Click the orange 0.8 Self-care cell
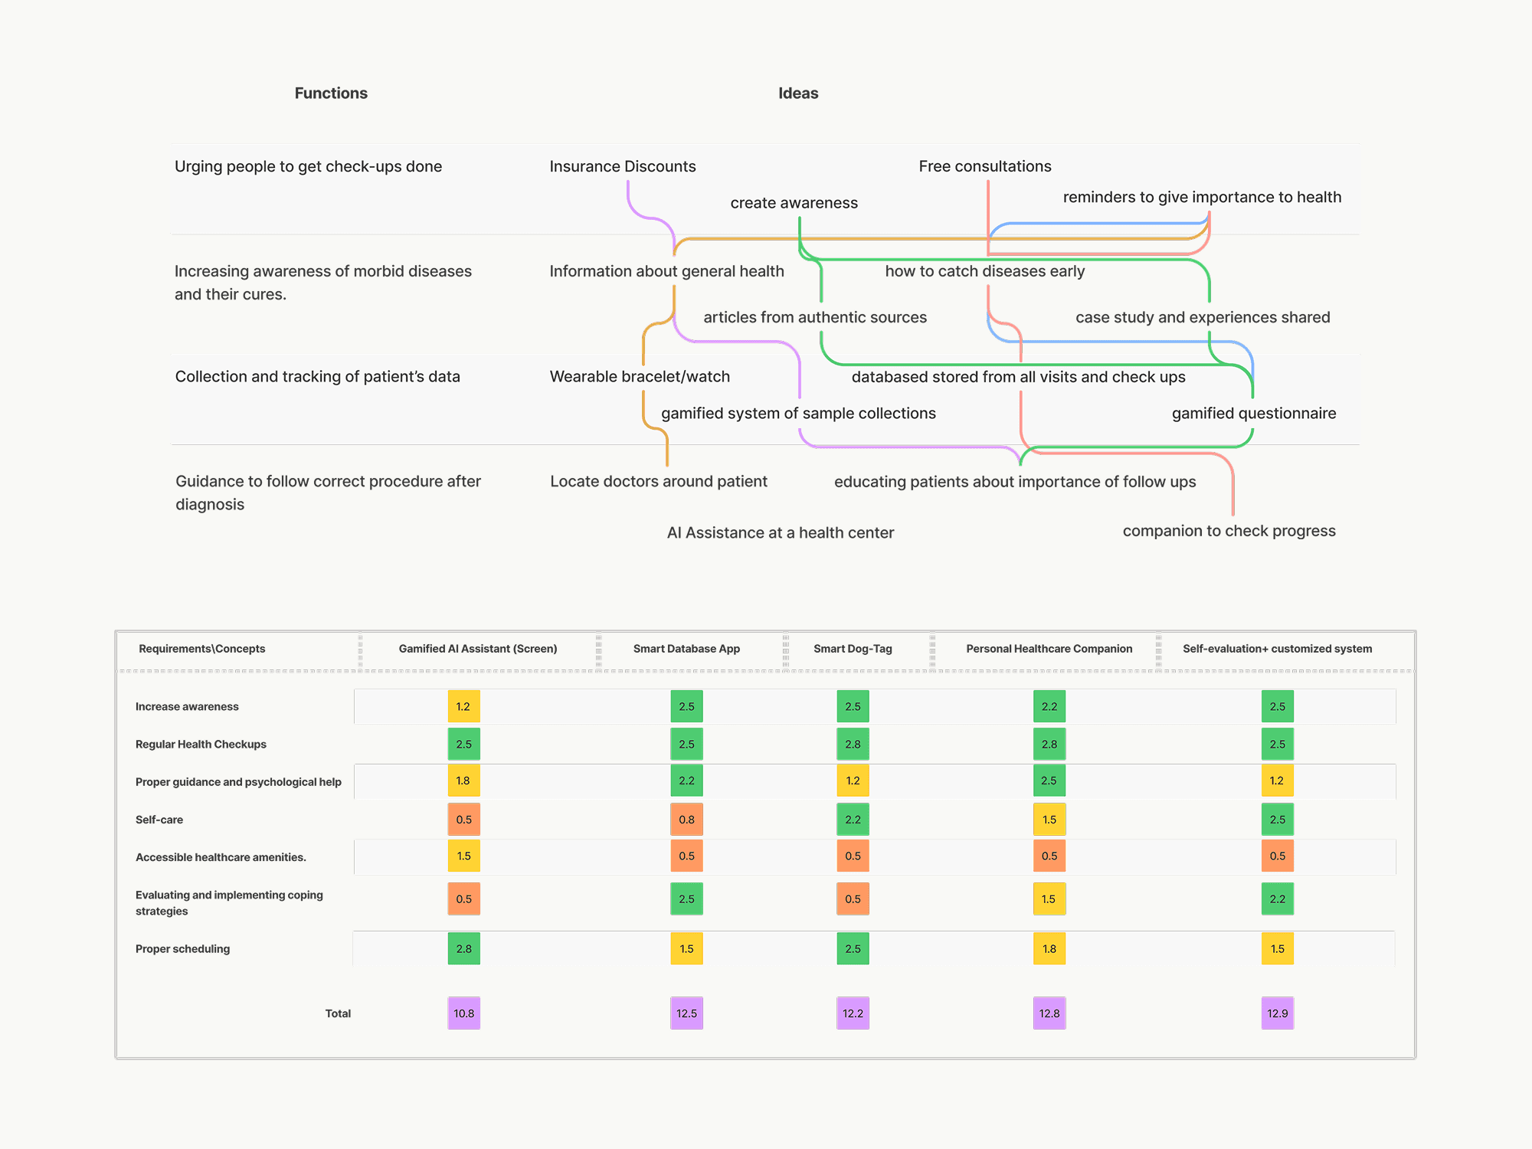Image resolution: width=1532 pixels, height=1149 pixels. (686, 820)
